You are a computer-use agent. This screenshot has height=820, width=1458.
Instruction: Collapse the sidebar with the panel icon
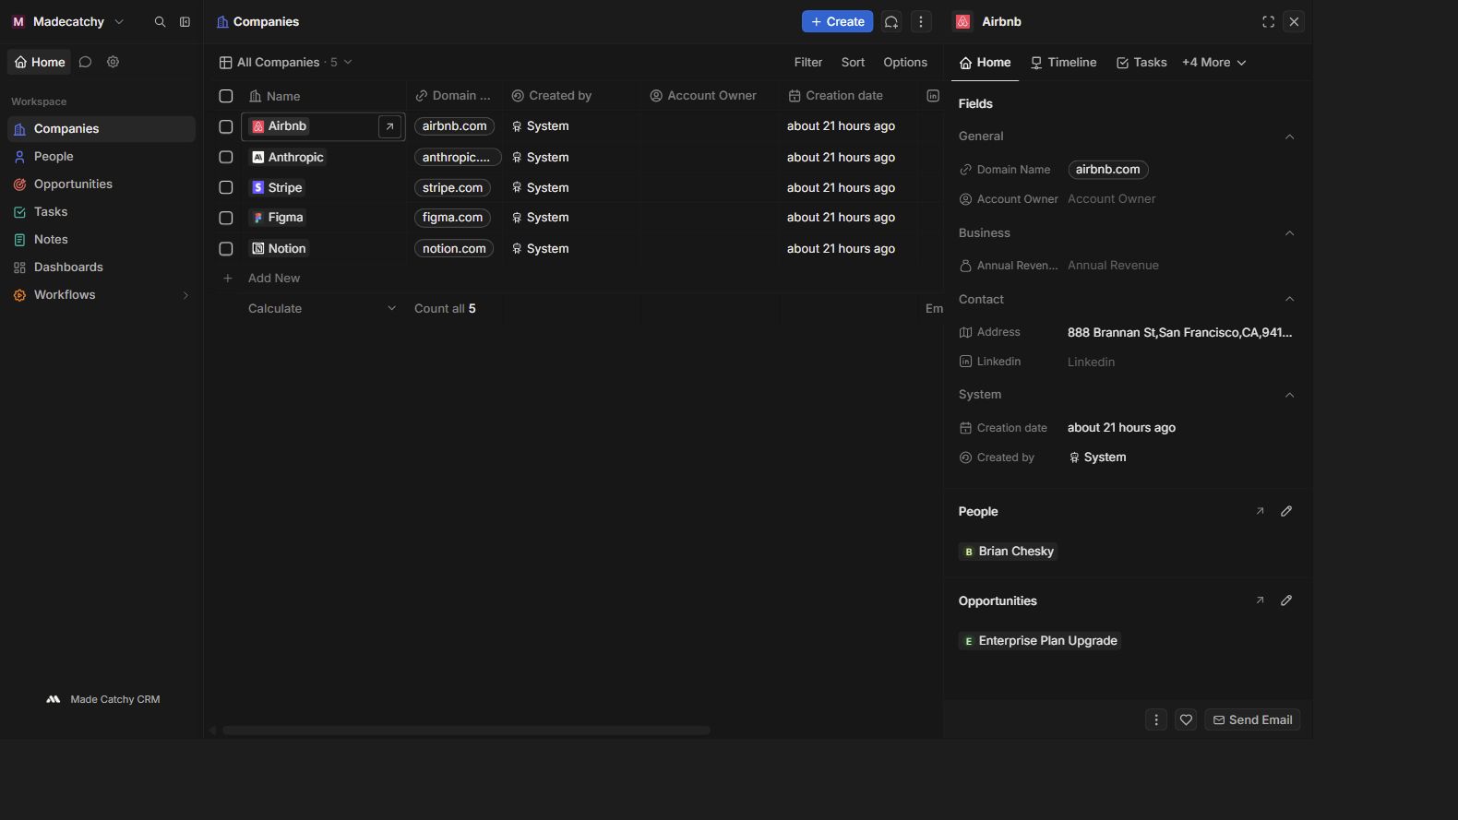[x=185, y=22]
